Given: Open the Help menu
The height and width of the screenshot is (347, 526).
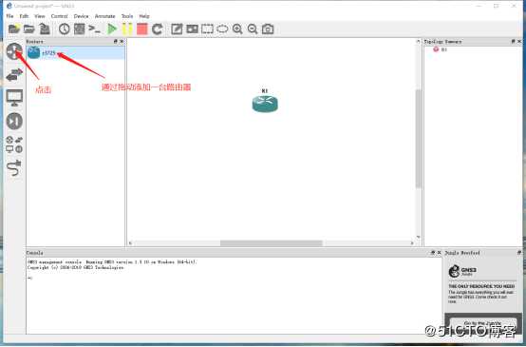Looking at the screenshot, I should [x=144, y=16].
